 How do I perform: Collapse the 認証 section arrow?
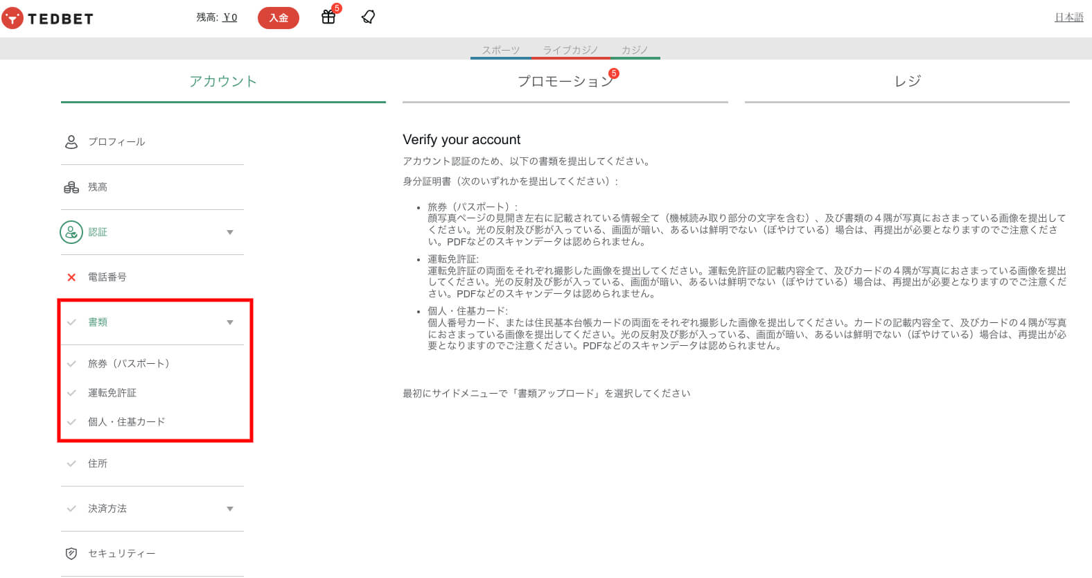click(230, 233)
